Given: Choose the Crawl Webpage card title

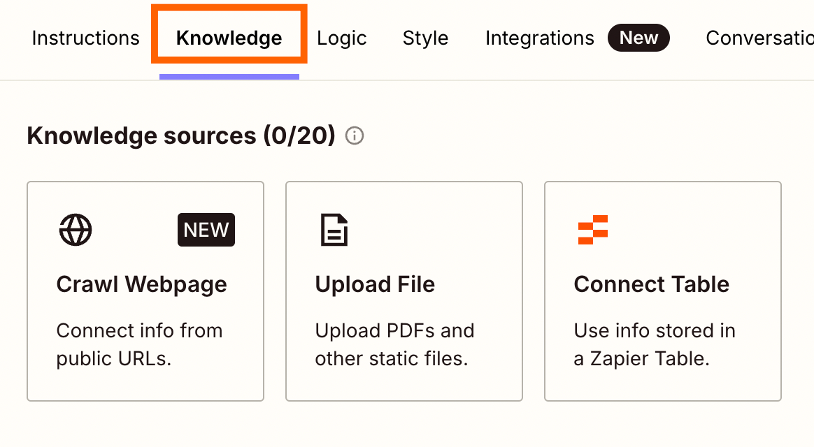Looking at the screenshot, I should pos(142,284).
